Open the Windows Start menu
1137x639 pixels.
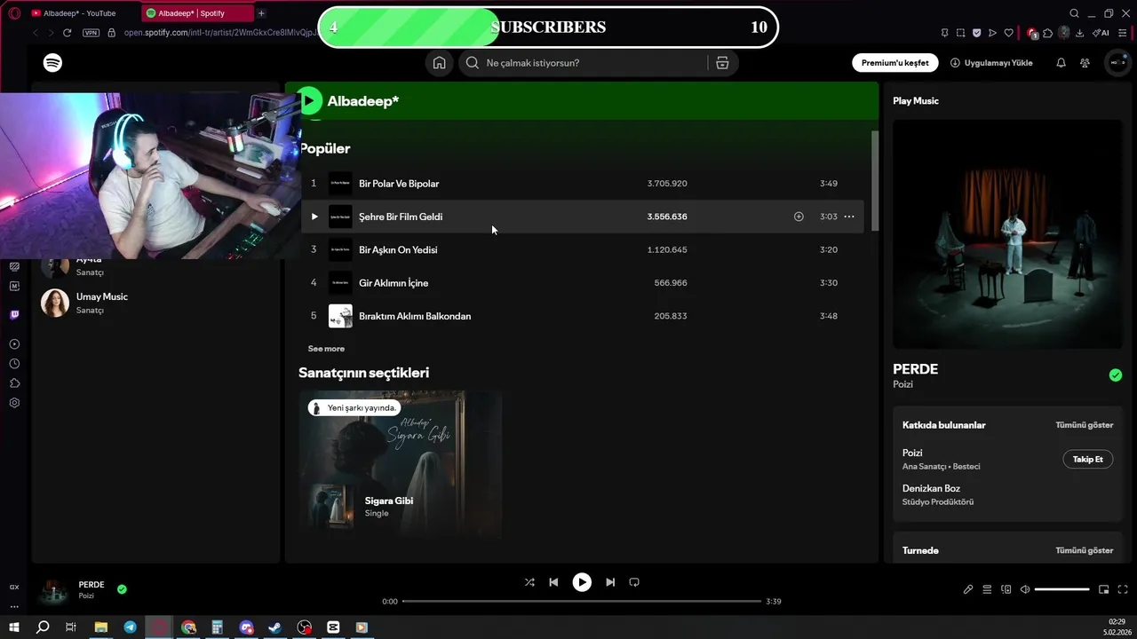point(14,627)
